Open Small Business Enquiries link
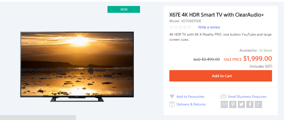 (247, 97)
